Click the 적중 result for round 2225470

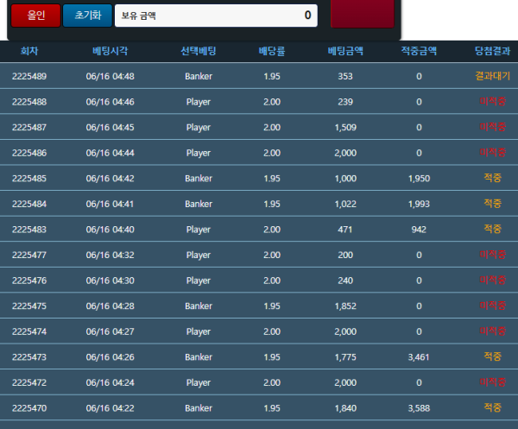click(x=492, y=407)
